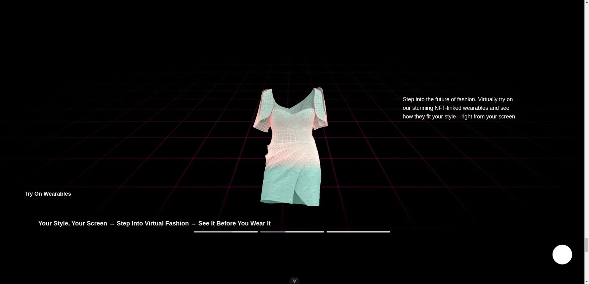Click the scrollbar down arrow
The height and width of the screenshot is (284, 589).
pos(587,281)
